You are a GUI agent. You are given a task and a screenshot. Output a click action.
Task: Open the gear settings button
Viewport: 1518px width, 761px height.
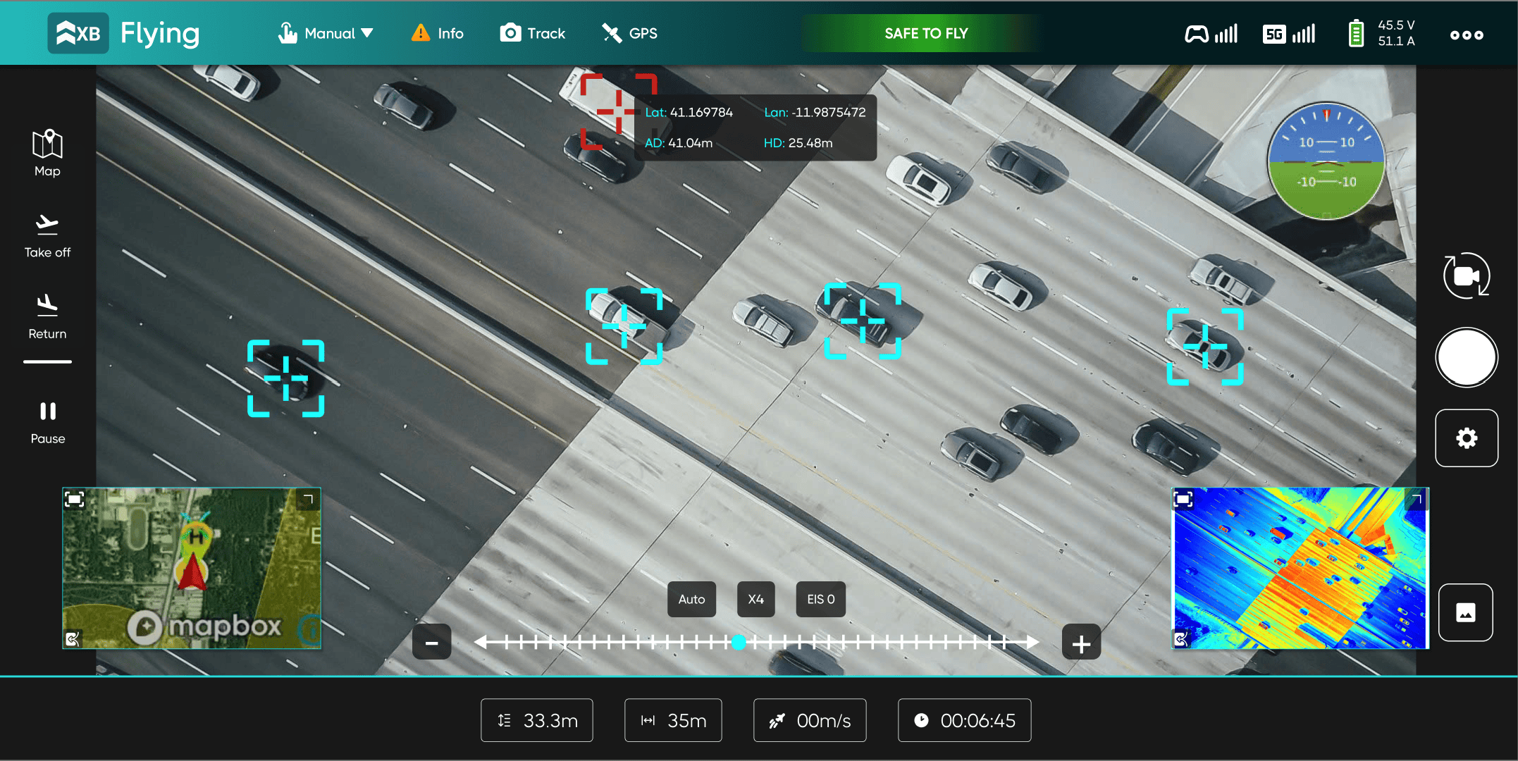point(1466,438)
